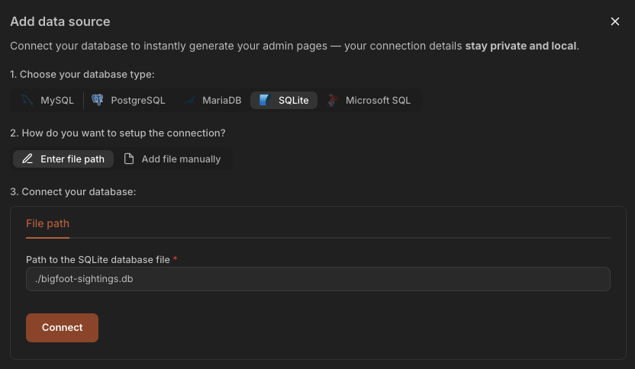Switch to Enter file path setup

pyautogui.click(x=63, y=159)
